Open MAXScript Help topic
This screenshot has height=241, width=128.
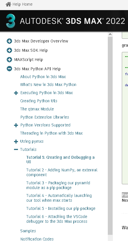coord(29,60)
